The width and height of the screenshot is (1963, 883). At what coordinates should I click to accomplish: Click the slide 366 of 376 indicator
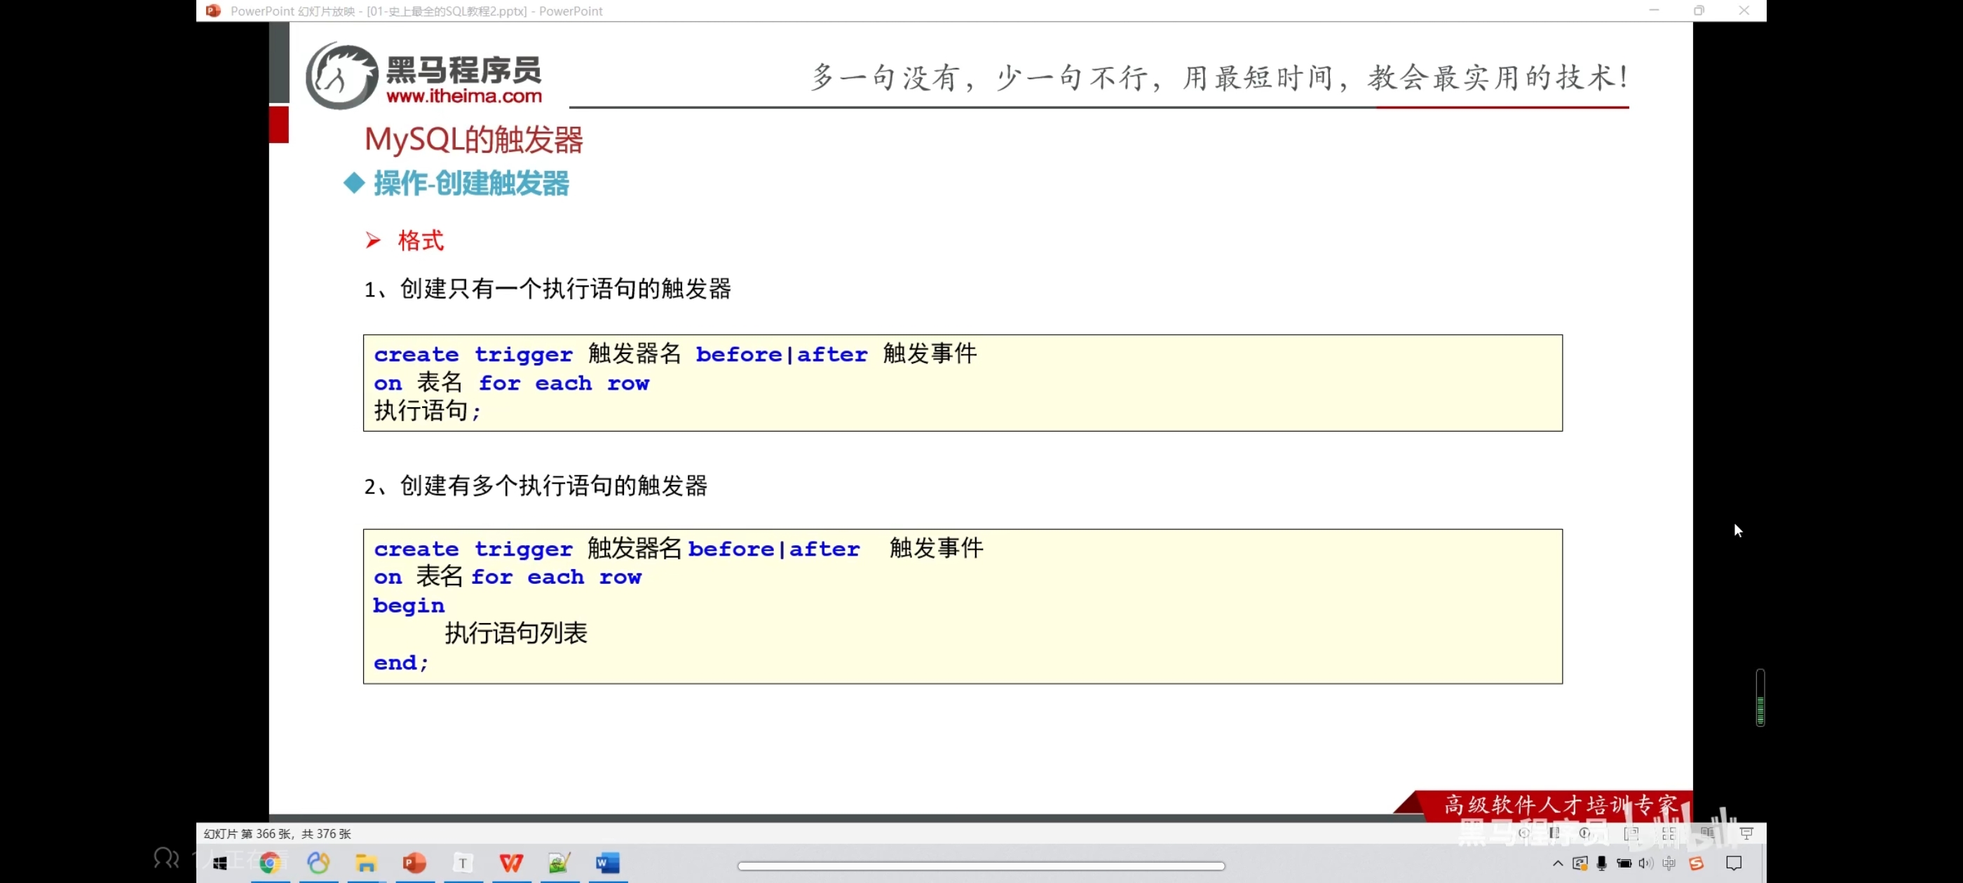(277, 833)
